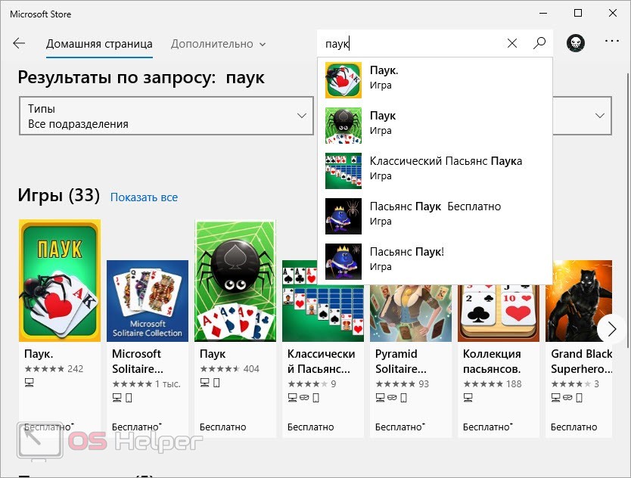Image resolution: width=631 pixels, height=478 pixels.
Task: Close the Microsoft Store window
Action: point(613,14)
